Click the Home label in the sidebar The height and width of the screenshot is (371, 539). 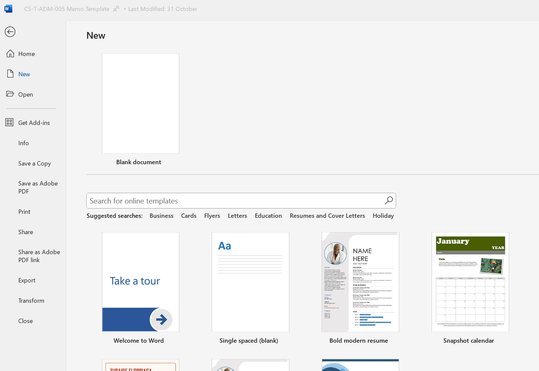click(27, 54)
